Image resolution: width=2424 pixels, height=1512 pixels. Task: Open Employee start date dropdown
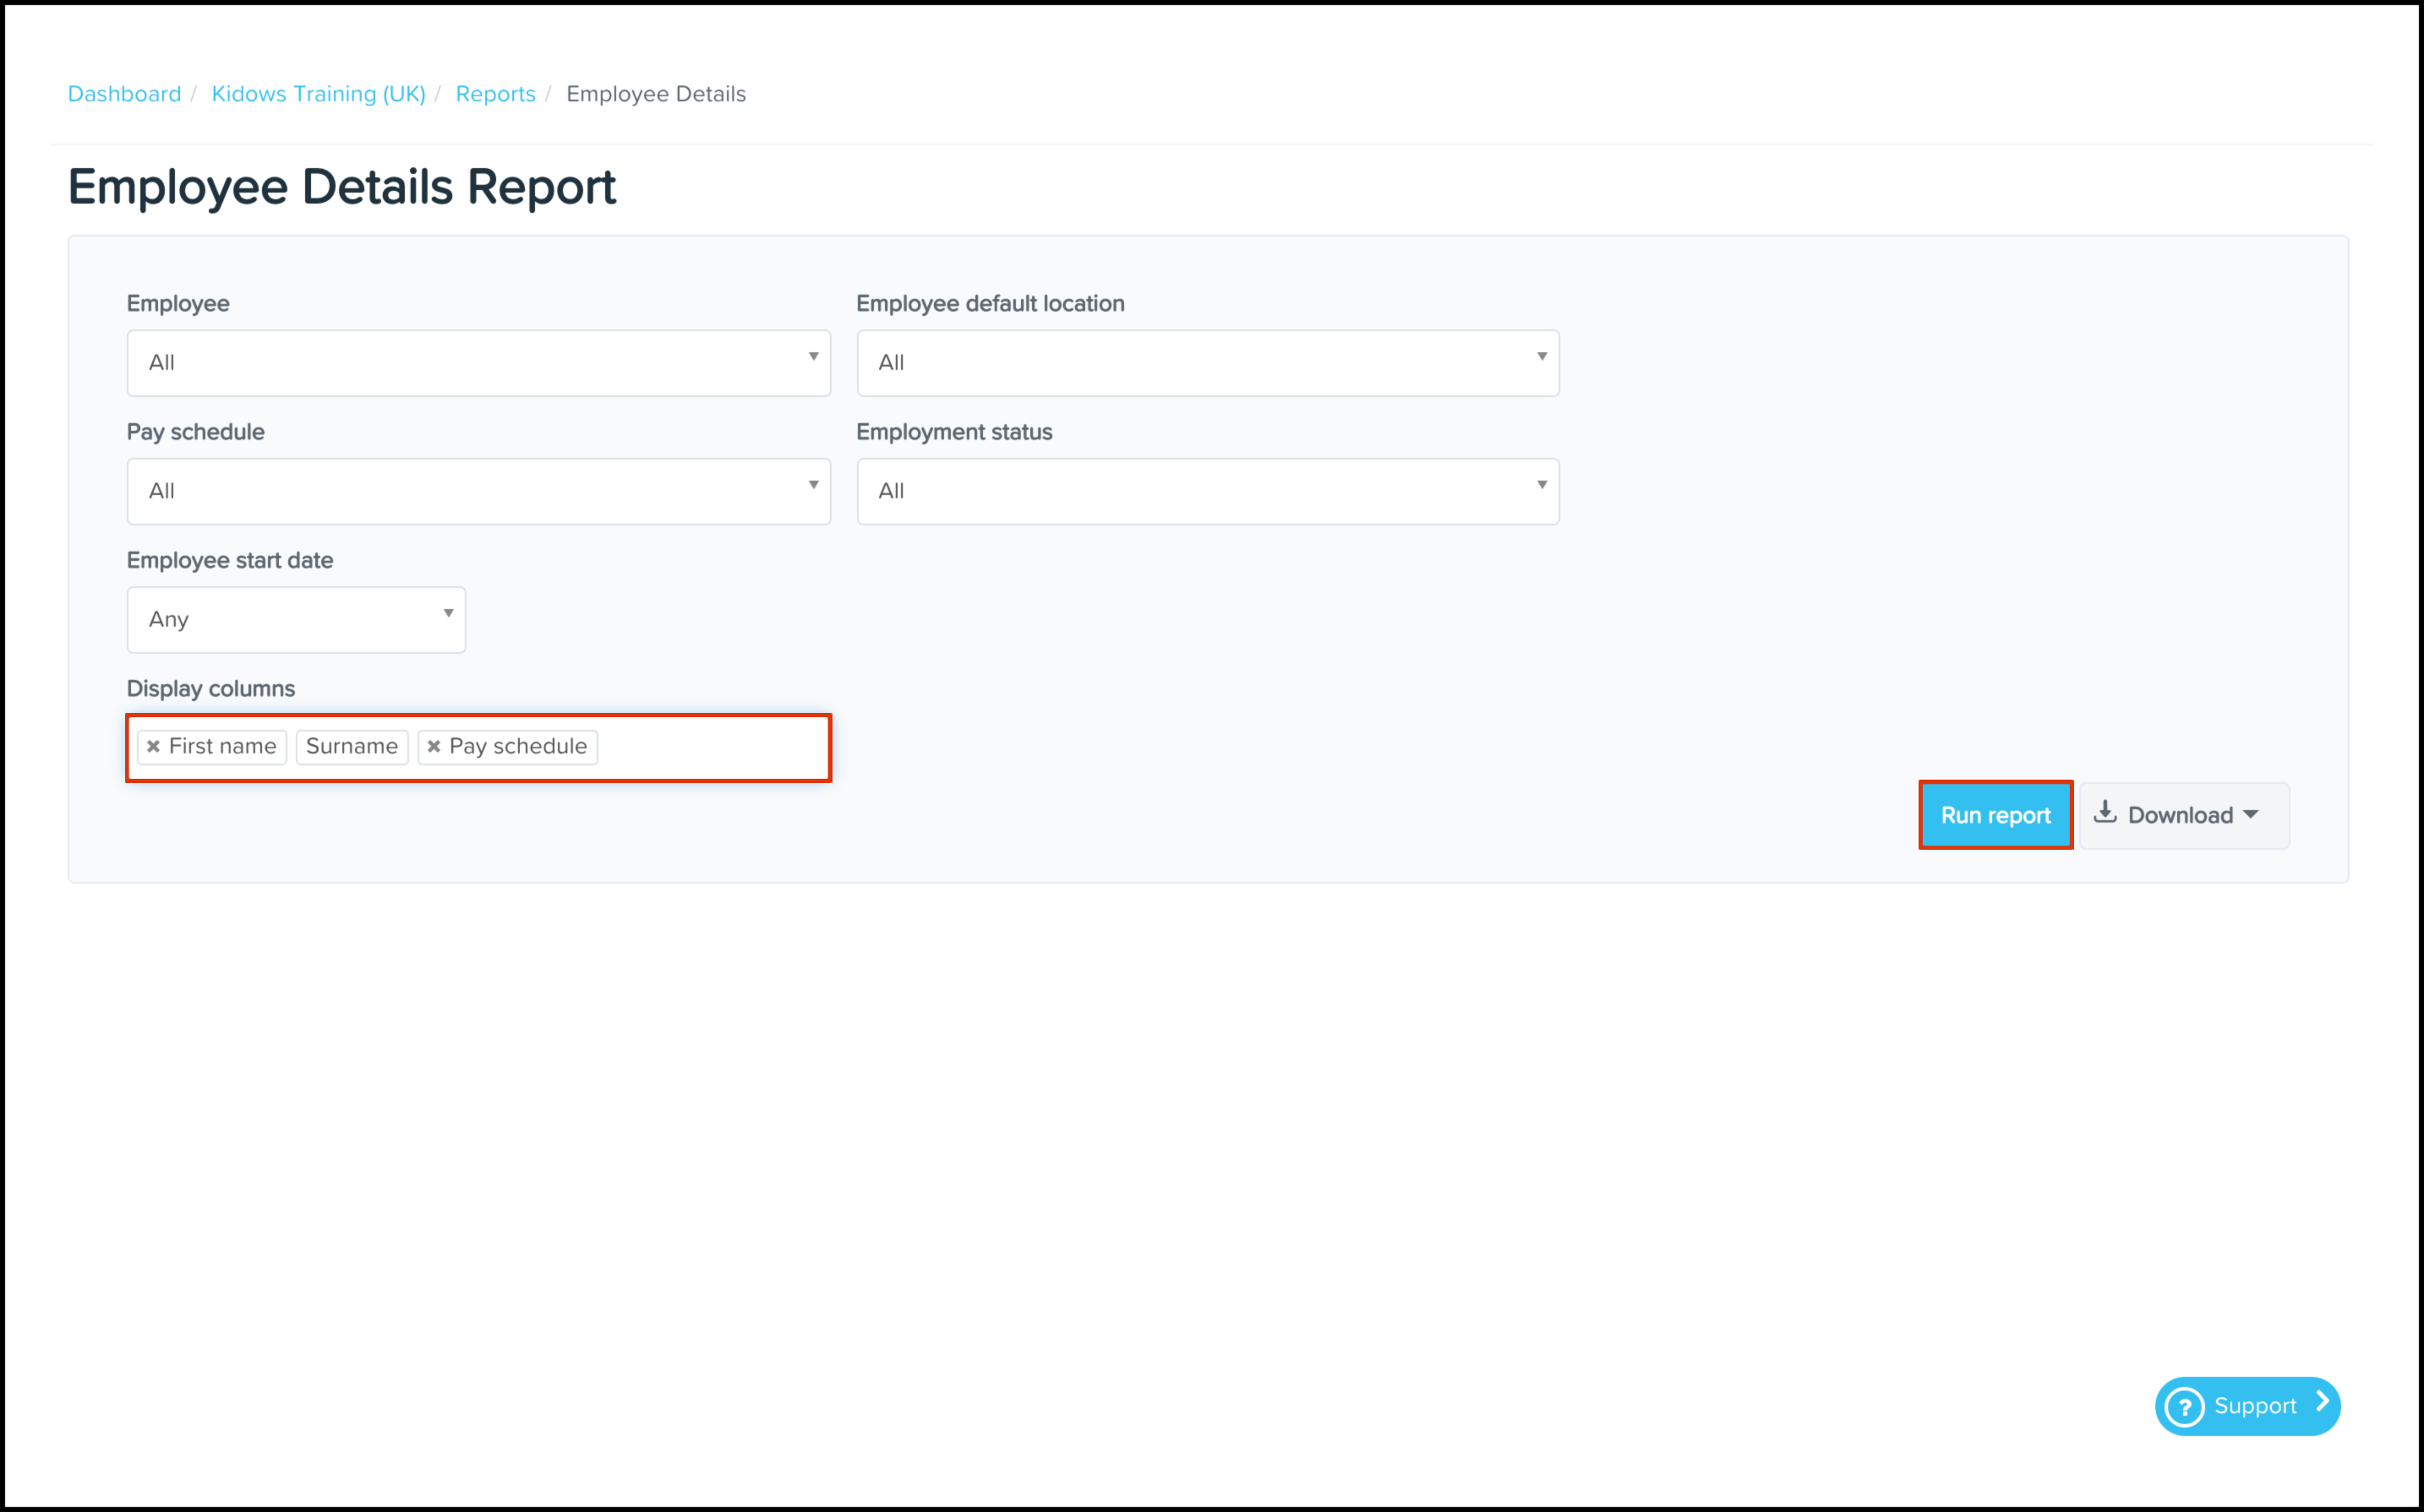point(296,619)
